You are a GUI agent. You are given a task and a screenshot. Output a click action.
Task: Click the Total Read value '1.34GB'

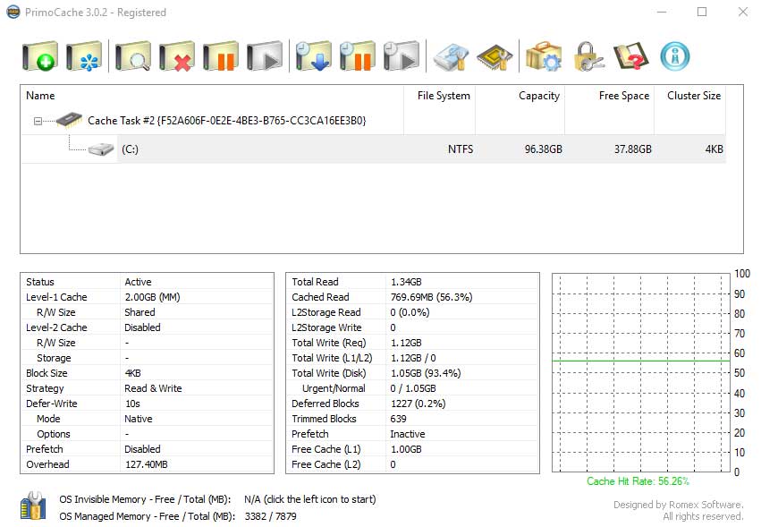(406, 282)
